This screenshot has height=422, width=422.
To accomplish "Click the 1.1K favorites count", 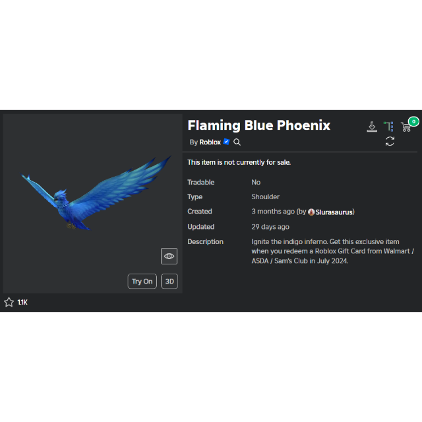I will click(x=22, y=302).
